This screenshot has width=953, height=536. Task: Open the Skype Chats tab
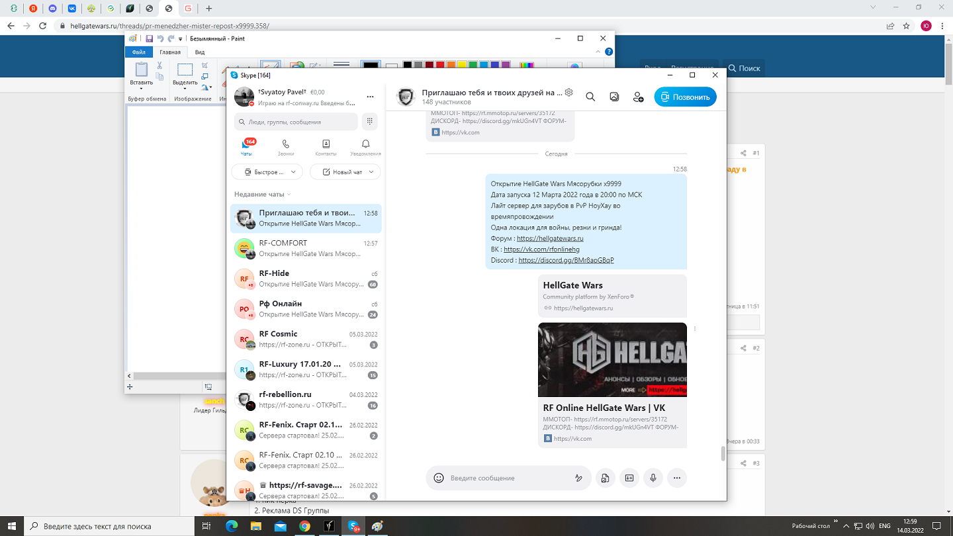pos(247,147)
